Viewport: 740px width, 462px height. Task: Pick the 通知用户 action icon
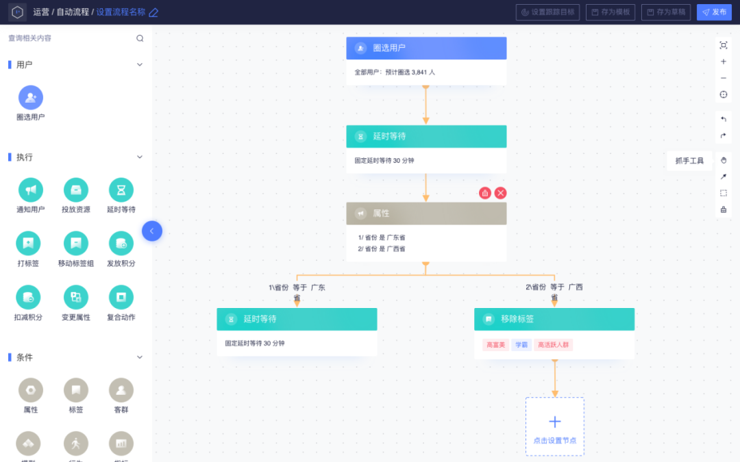31,190
